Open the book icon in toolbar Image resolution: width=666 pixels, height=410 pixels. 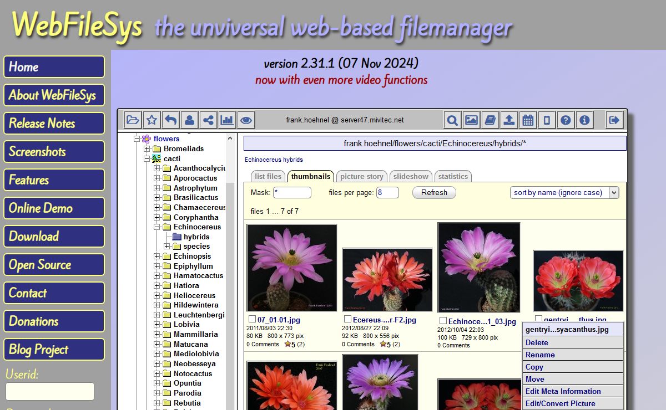click(x=491, y=120)
